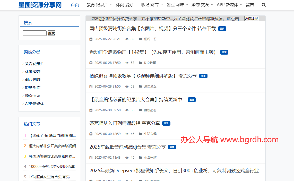
Task: Click the 置顶 badge beside 茶艺师 article
Action: pyautogui.click(x=166, y=124)
